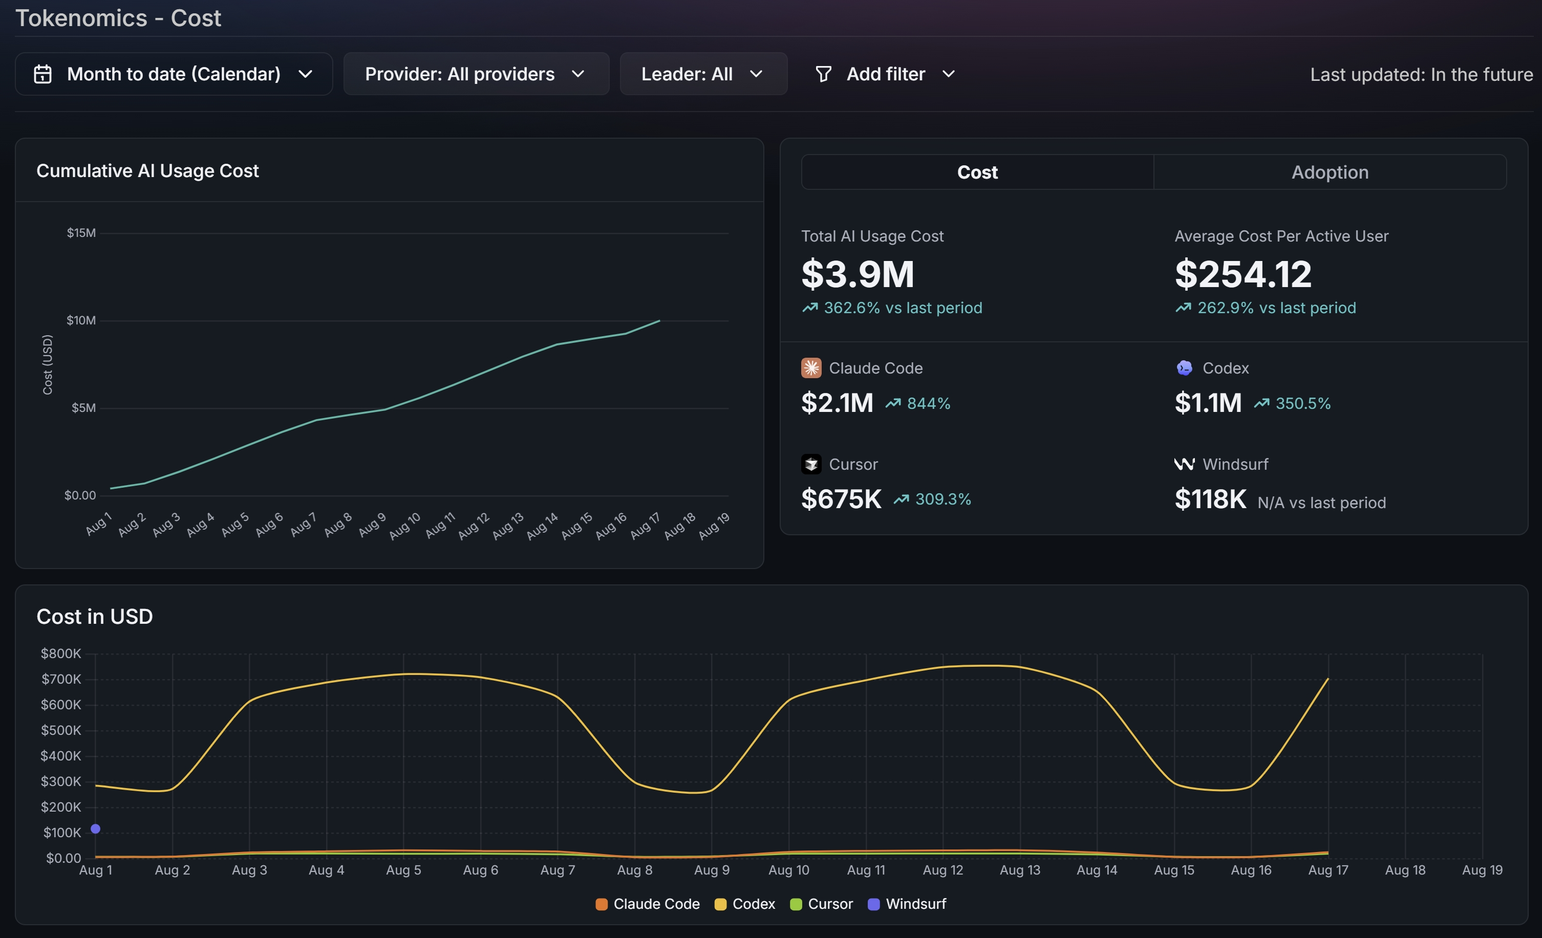Toggle Codex series in chart legend
The width and height of the screenshot is (1542, 938).
pos(745,904)
